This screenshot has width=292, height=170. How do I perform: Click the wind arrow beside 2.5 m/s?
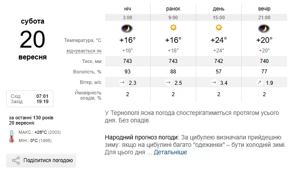click(168, 83)
